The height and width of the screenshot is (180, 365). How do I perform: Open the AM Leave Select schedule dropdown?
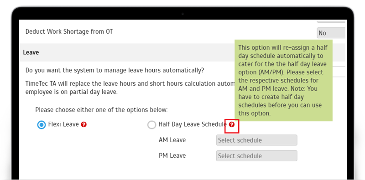tap(256, 140)
